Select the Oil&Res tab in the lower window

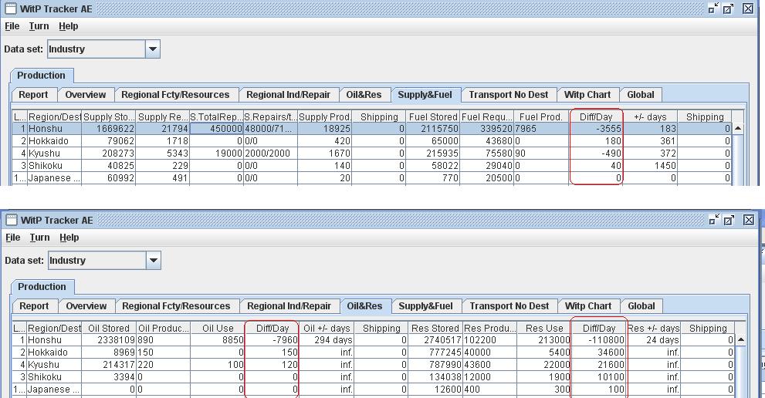pos(364,305)
